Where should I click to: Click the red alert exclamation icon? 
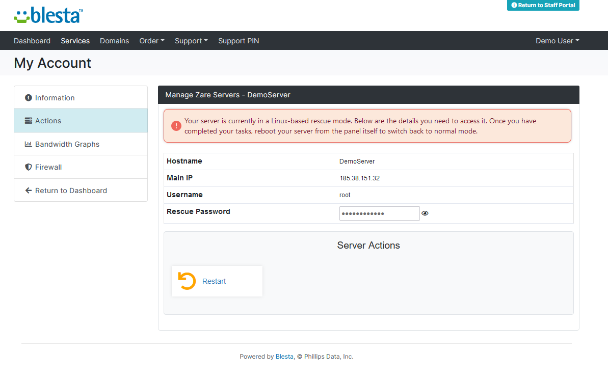176,126
